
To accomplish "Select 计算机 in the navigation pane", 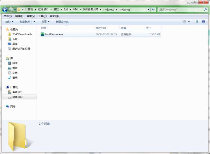I will pos(14,87).
